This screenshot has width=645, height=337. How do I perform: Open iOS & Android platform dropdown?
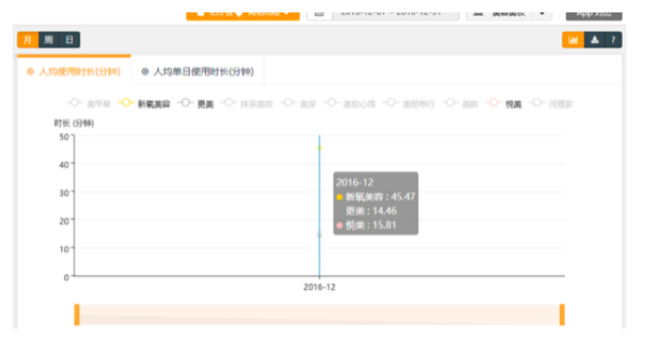(x=243, y=15)
